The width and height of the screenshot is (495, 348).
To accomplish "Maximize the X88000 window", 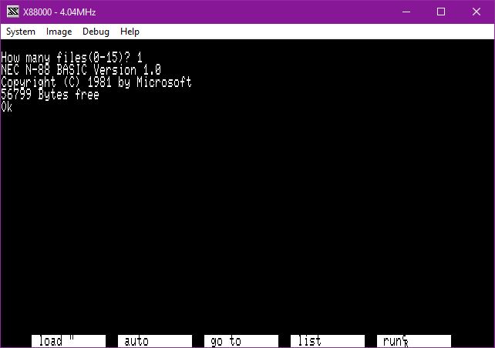I will coord(441,12).
